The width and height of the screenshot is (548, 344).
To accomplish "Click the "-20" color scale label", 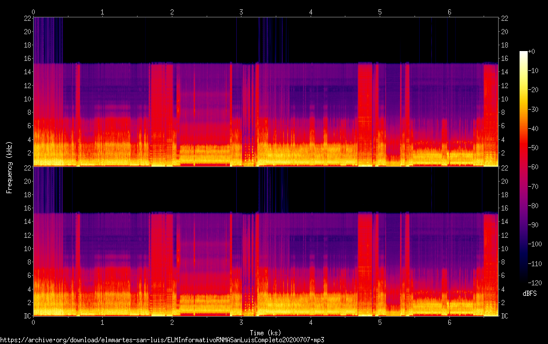I will (x=533, y=90).
